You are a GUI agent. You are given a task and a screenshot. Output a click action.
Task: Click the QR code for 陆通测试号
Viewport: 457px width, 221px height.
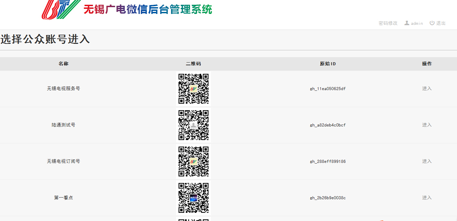(194, 125)
